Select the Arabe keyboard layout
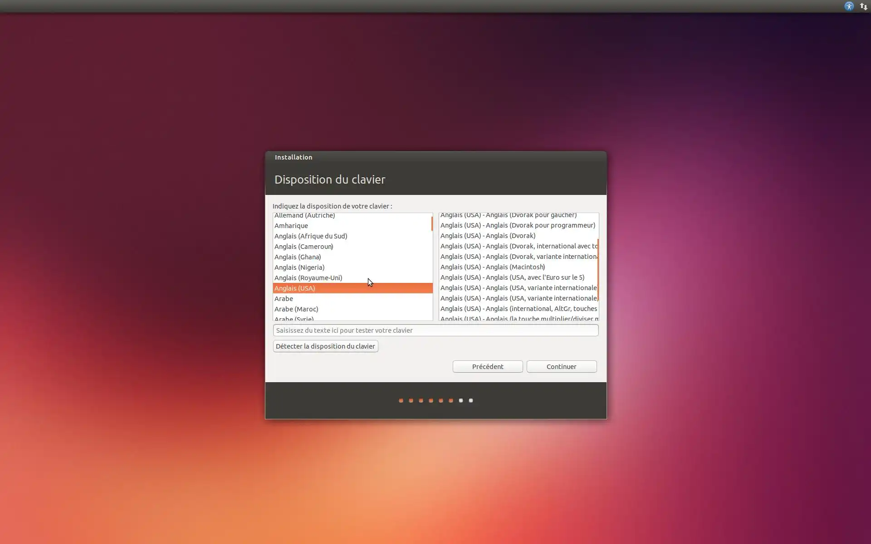Screen dimensions: 871x544 tap(284, 299)
